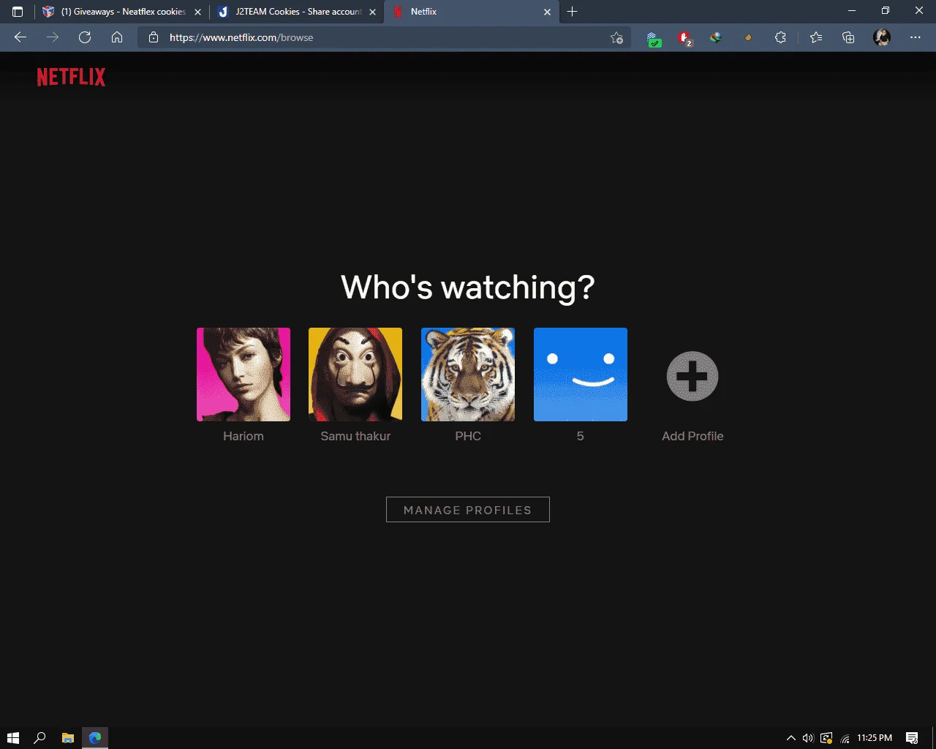Viewport: 936px width, 749px height.
Task: Click the orange cookie extension icon
Action: (x=748, y=37)
